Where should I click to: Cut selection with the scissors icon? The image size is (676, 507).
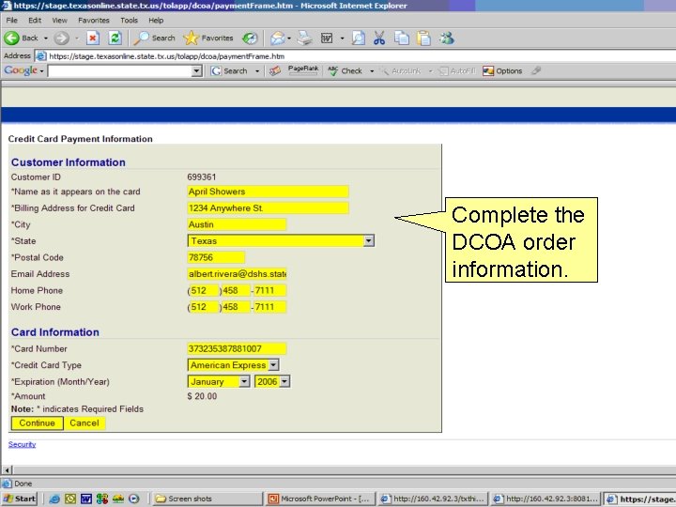(x=379, y=38)
